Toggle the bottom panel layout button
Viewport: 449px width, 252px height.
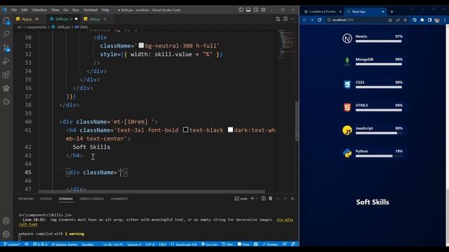[x=248, y=10]
